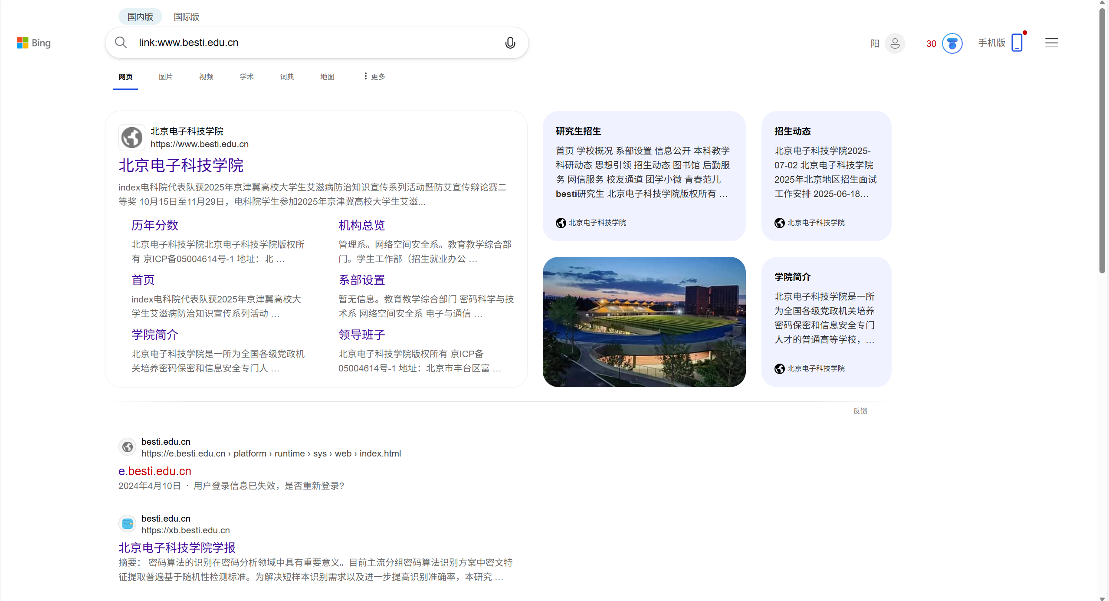Image resolution: width=1109 pixels, height=601 pixels.
Task: Open the Rewards medal icon
Action: coord(952,43)
